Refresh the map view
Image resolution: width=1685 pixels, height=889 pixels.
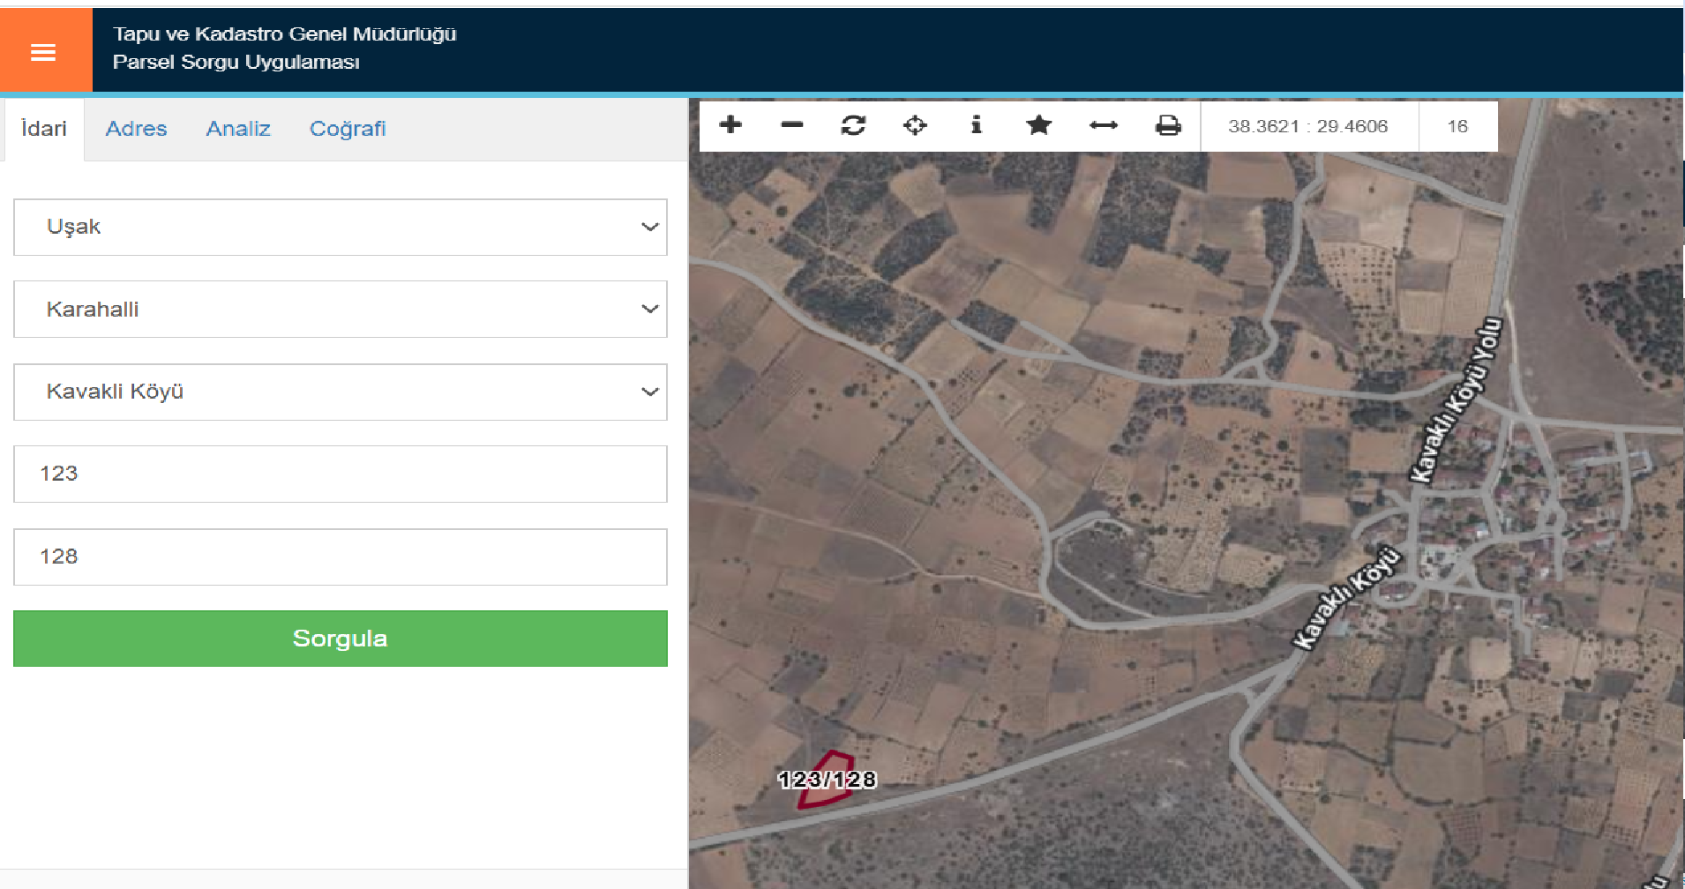click(853, 125)
